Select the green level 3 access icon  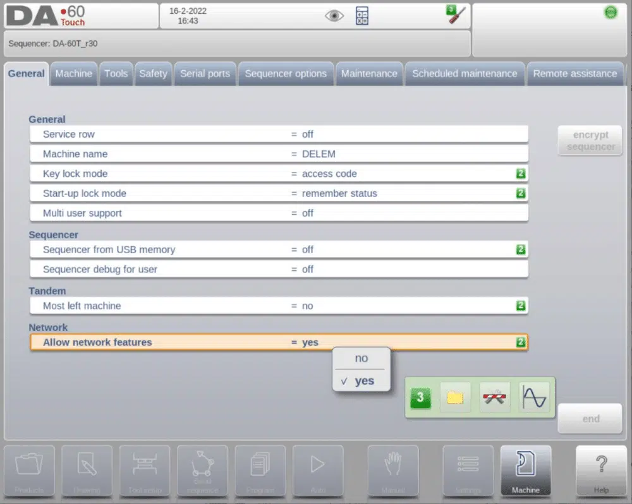[420, 398]
